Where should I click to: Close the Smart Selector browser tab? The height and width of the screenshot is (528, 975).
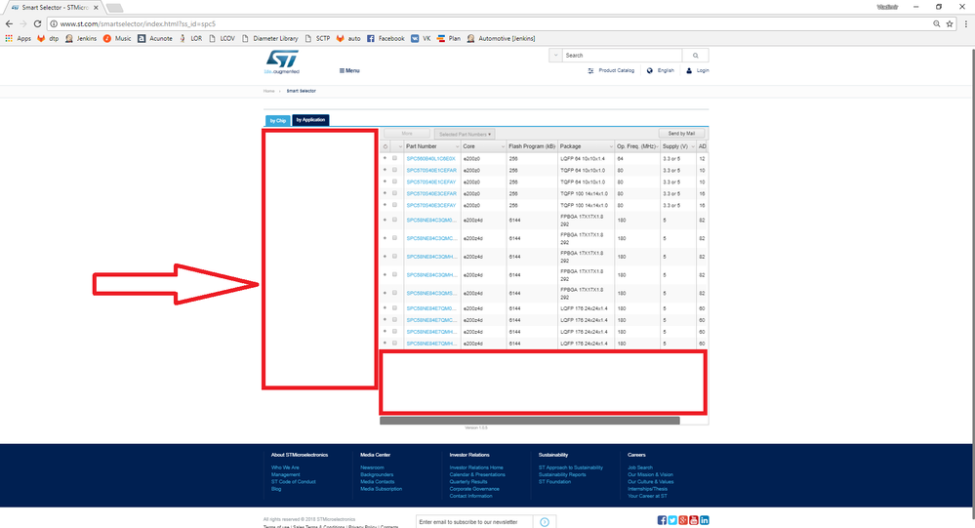[x=96, y=8]
